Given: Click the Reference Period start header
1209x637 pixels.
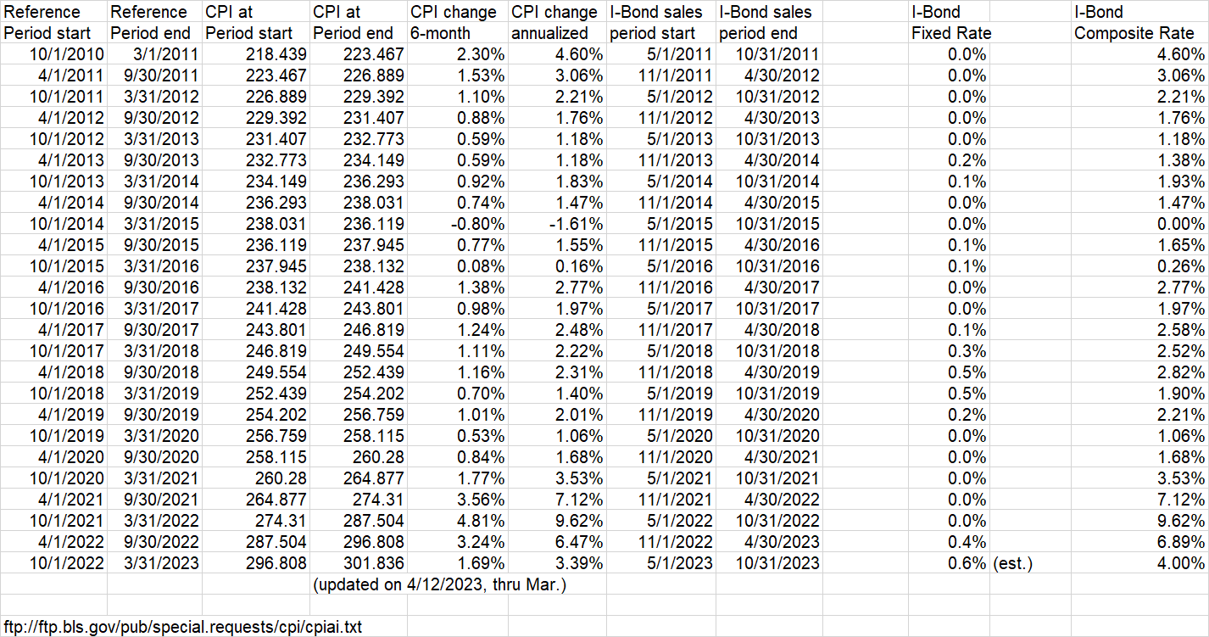Looking at the screenshot, I should tap(53, 23).
